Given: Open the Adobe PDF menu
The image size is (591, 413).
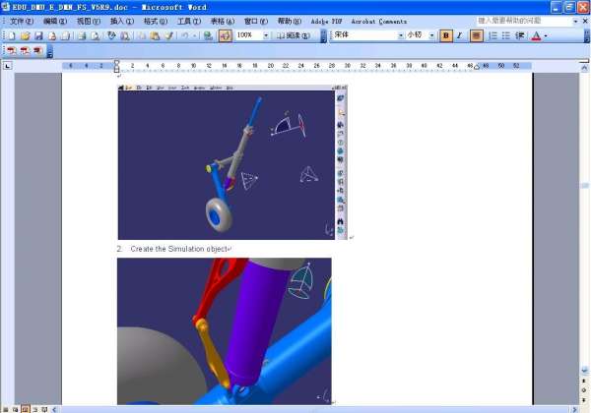Looking at the screenshot, I should (328, 21).
